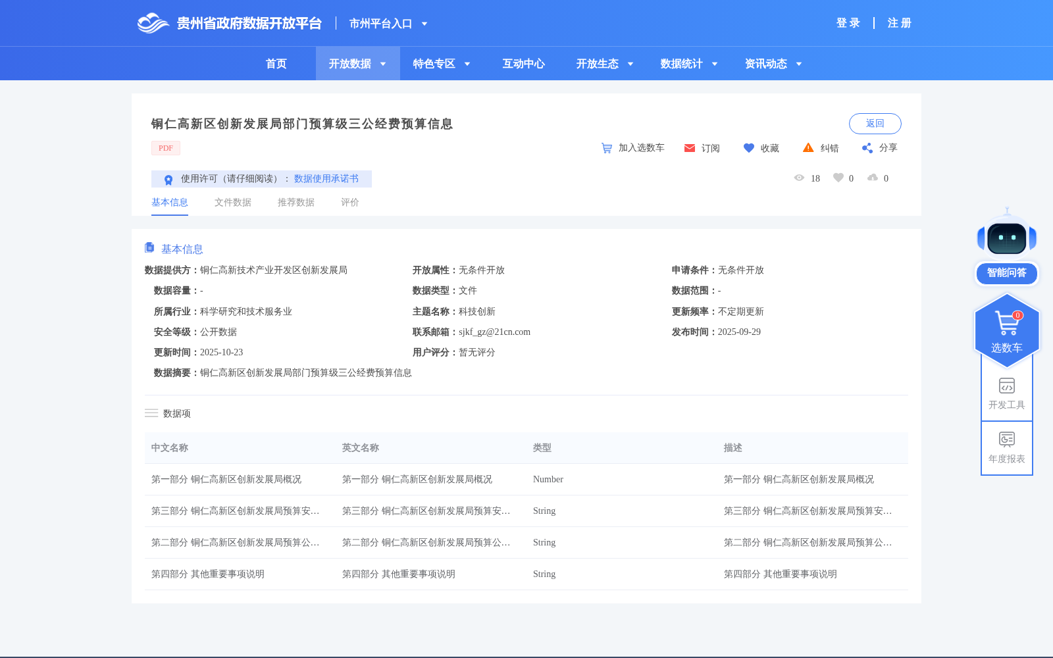Click contact email sjkf_gz@21cn.com
The height and width of the screenshot is (658, 1053).
(494, 332)
